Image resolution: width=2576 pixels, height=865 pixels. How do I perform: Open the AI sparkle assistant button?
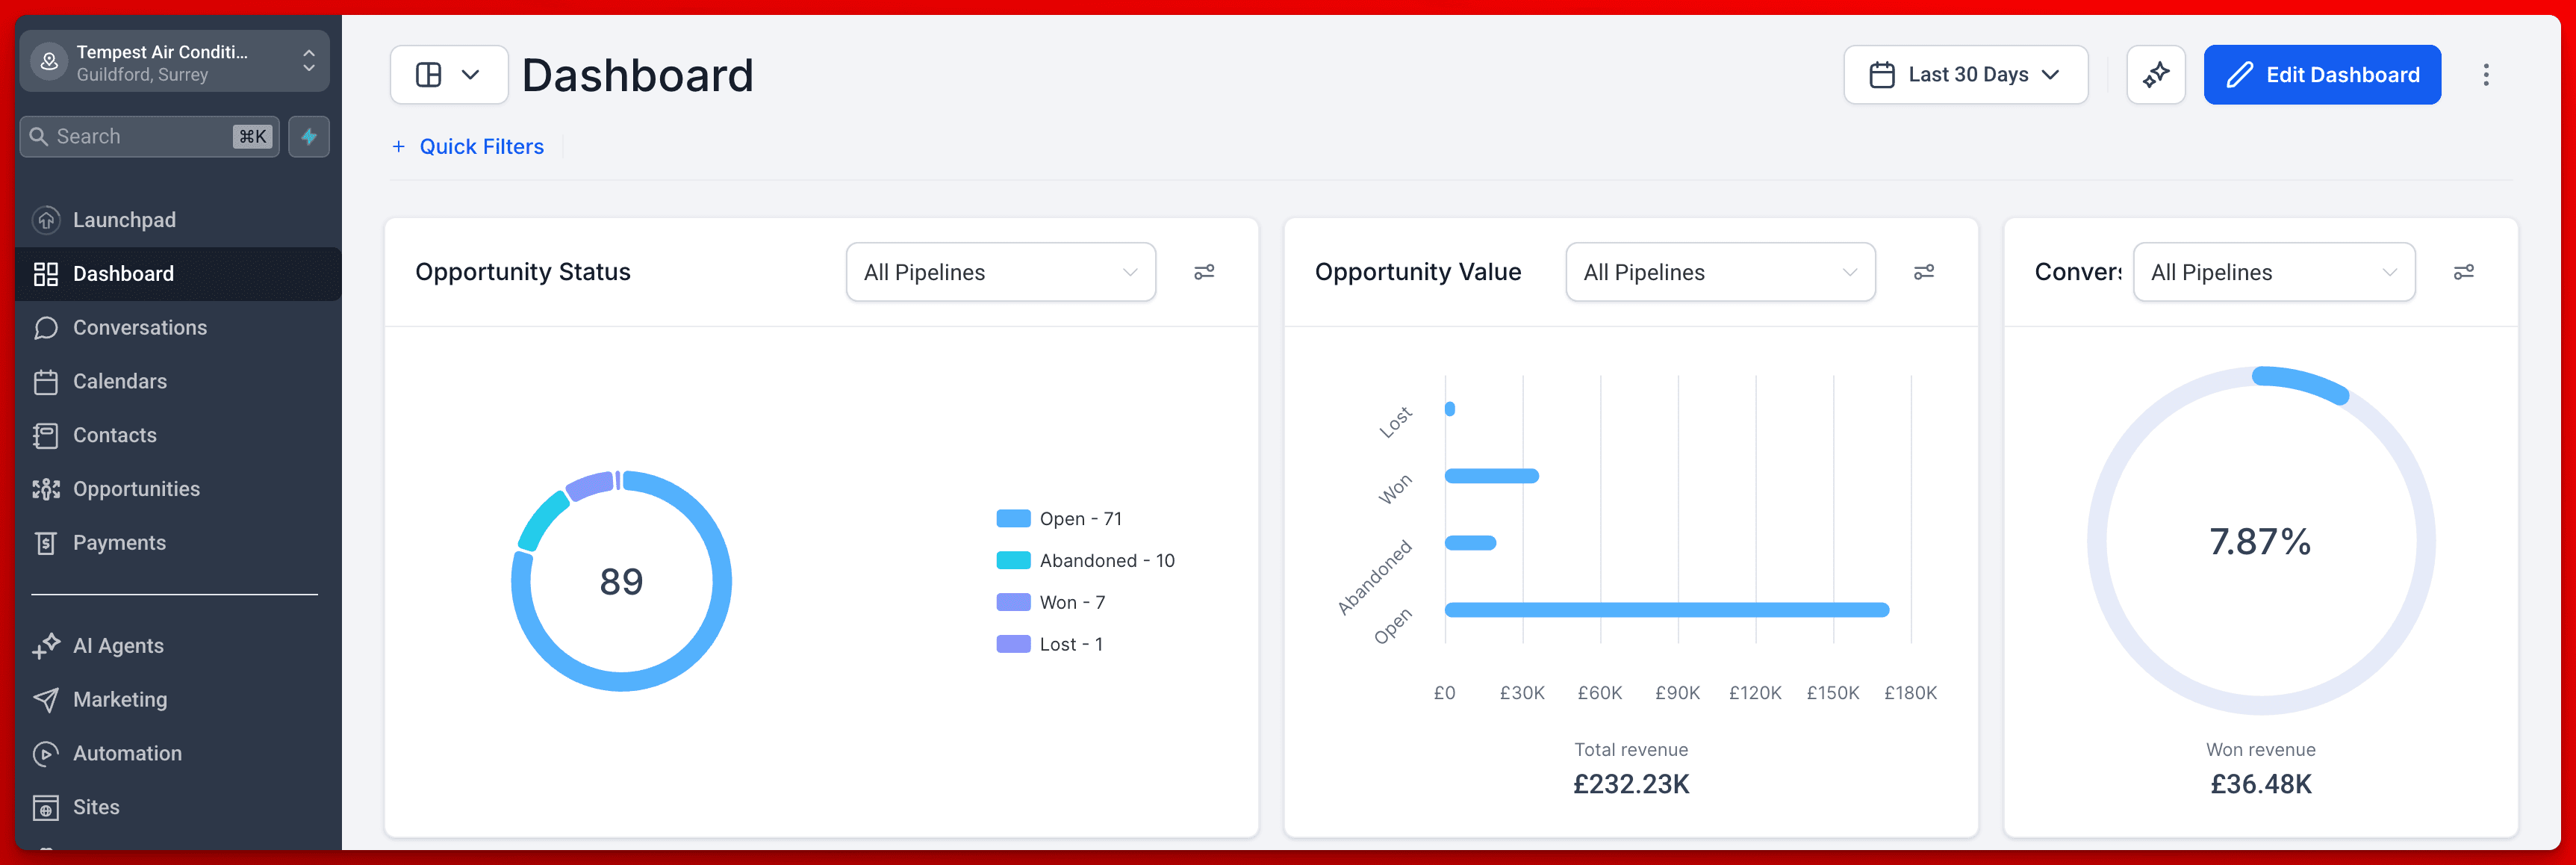[x=2155, y=75]
